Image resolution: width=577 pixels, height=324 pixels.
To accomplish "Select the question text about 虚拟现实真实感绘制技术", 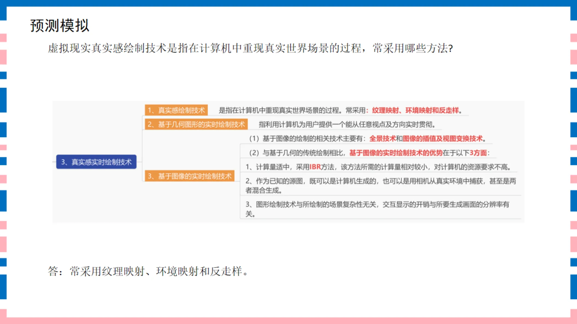I will pos(251,48).
